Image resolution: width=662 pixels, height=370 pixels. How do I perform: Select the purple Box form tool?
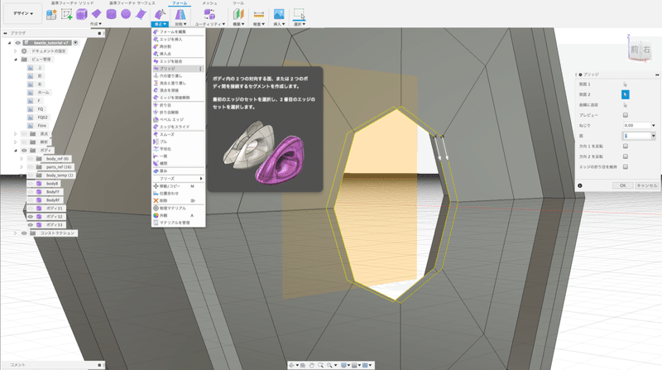pos(81,14)
